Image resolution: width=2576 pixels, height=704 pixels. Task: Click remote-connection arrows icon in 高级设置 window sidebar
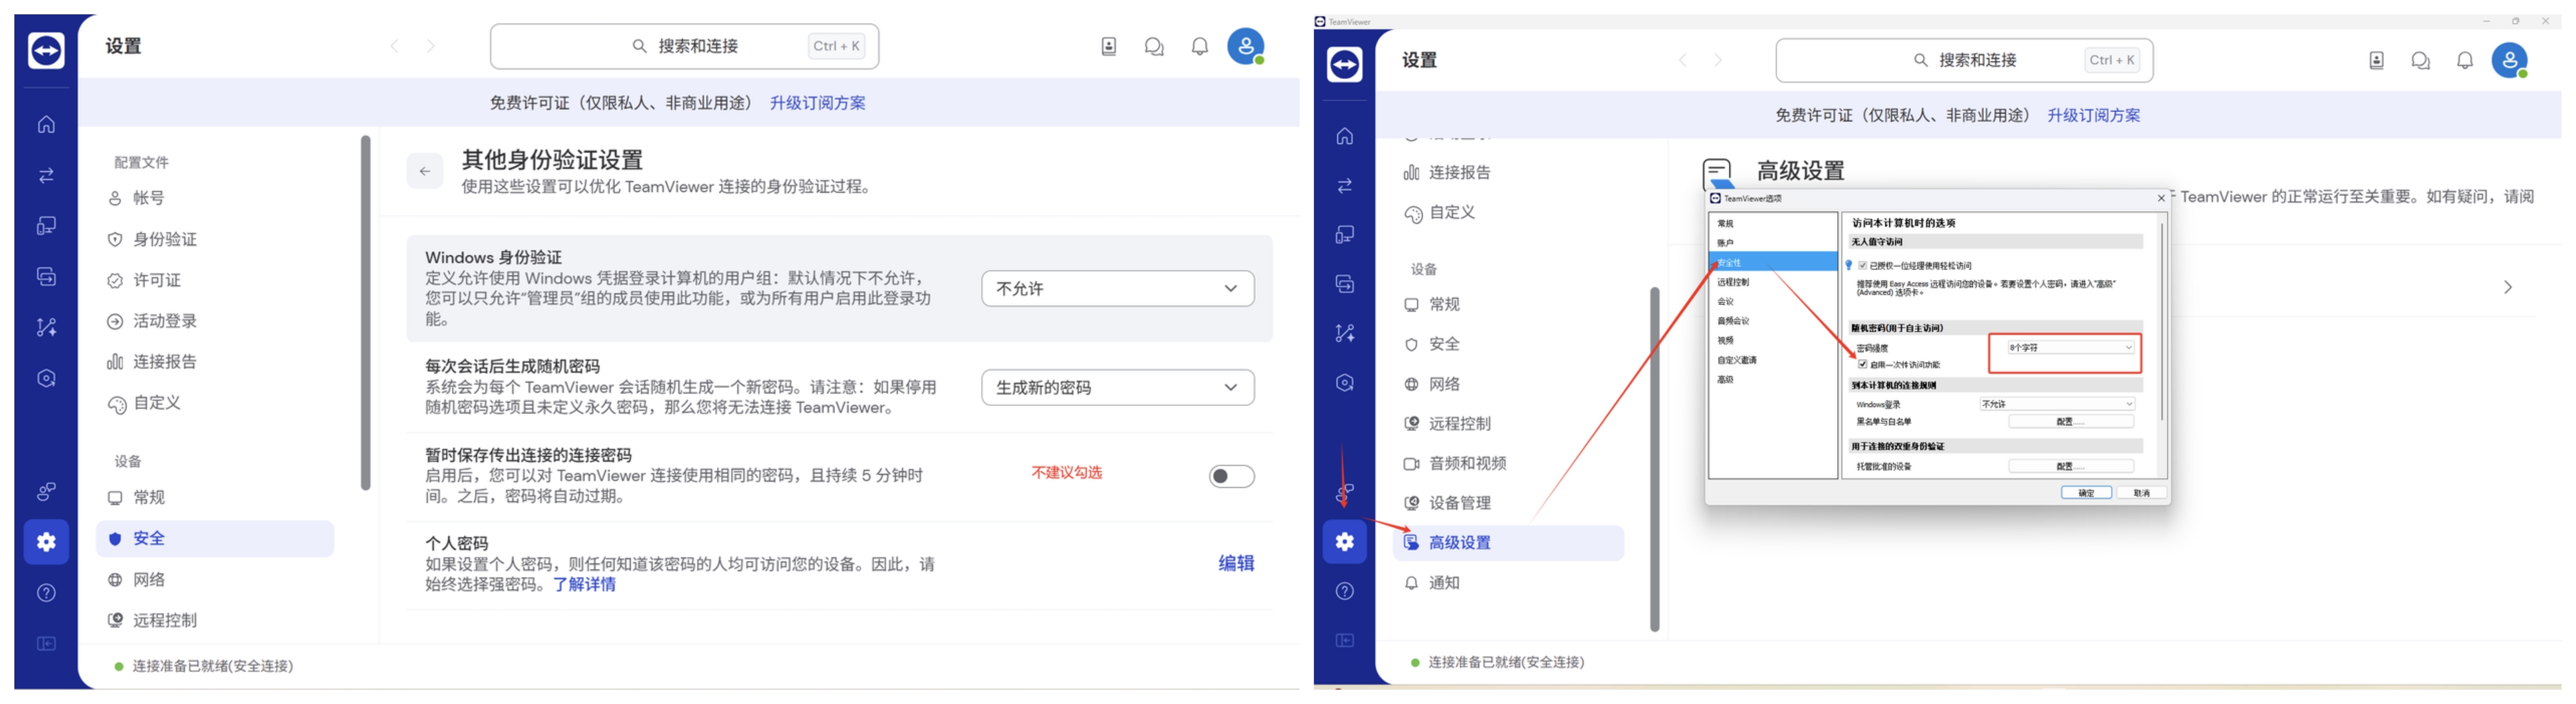[1345, 186]
